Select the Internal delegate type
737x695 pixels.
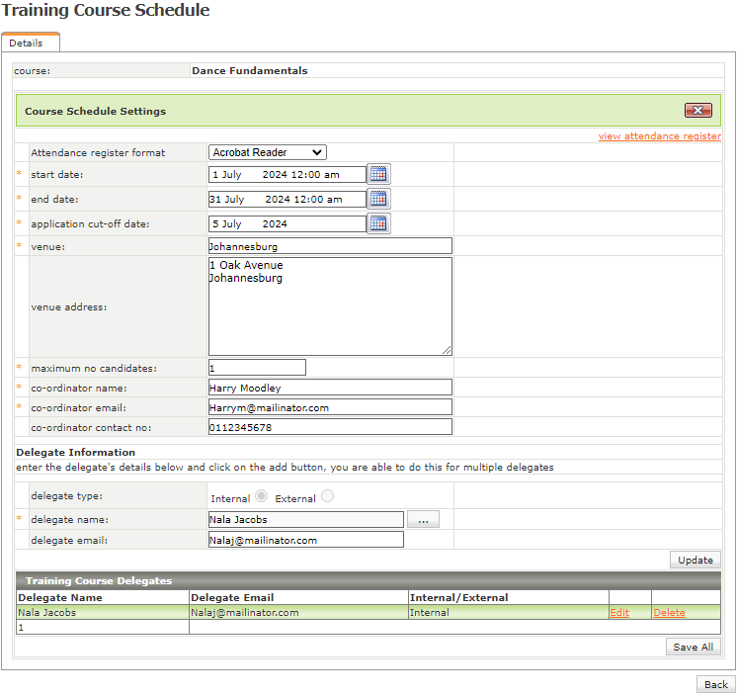pos(262,497)
